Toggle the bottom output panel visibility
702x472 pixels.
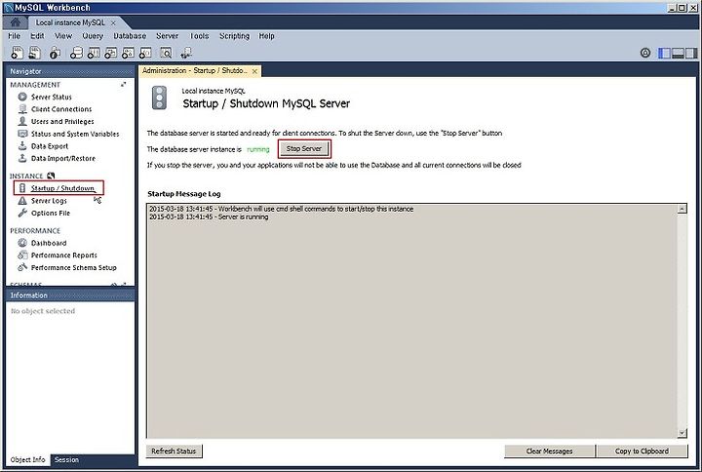(x=678, y=53)
